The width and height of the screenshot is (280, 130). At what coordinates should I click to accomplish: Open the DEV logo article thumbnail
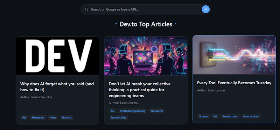57,56
